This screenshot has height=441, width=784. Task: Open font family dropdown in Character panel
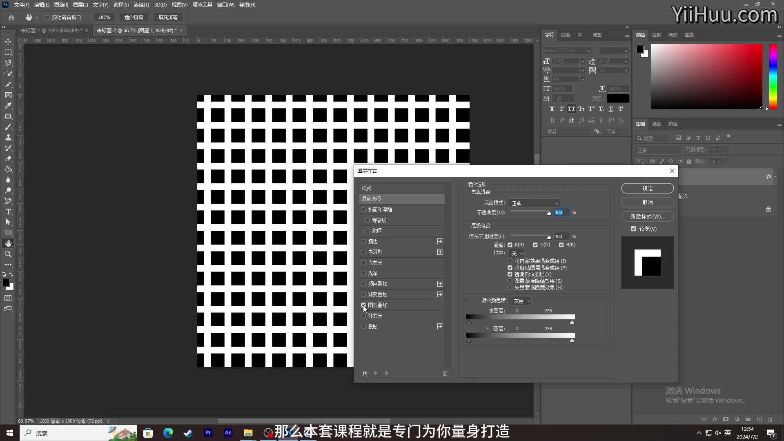588,51
